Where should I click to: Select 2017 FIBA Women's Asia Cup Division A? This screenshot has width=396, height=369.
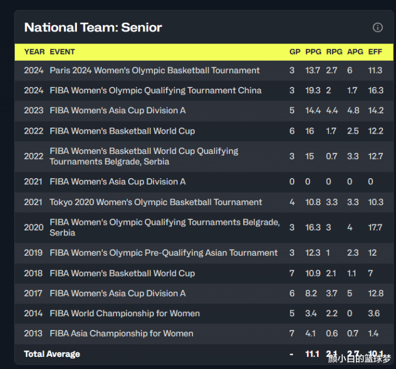(x=117, y=293)
